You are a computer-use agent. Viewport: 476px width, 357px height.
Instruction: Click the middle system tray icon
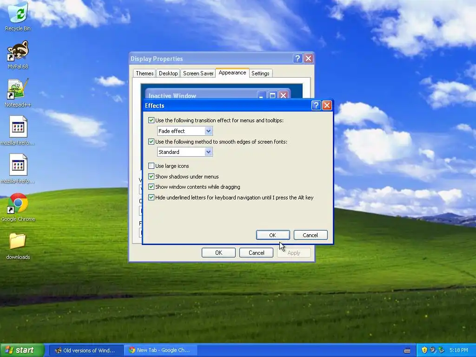tap(433, 350)
